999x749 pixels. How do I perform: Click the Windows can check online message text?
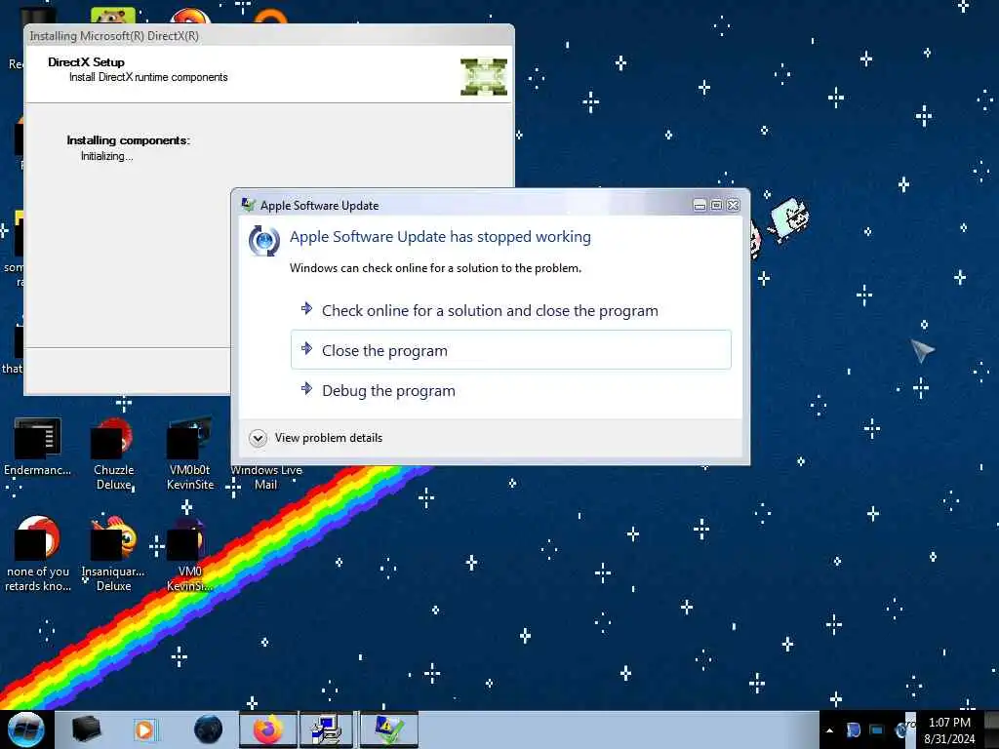click(435, 268)
